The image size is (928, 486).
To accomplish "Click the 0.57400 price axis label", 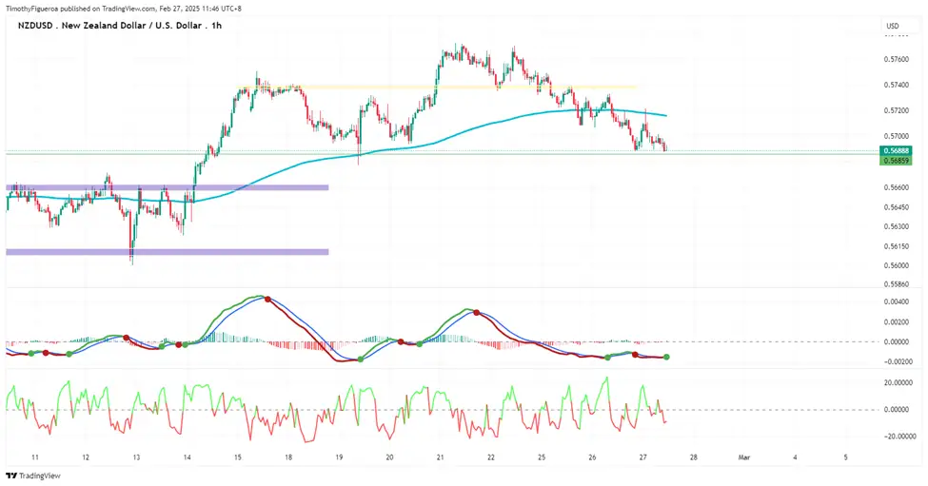I will pos(896,85).
